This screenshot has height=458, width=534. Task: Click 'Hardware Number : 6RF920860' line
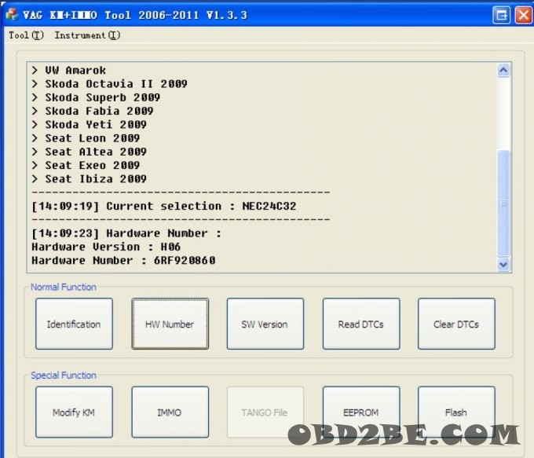click(123, 260)
